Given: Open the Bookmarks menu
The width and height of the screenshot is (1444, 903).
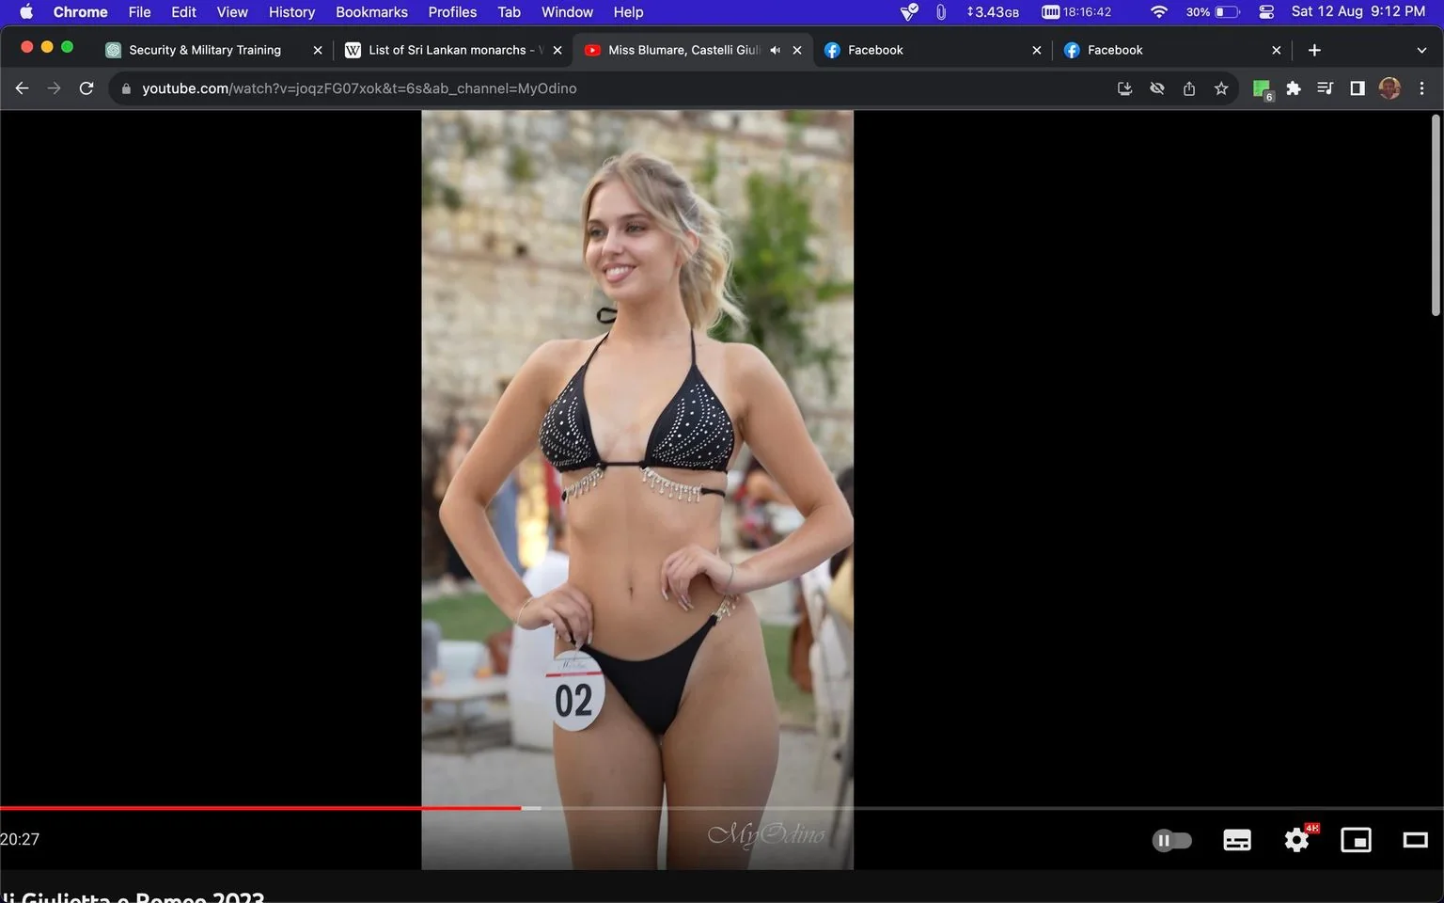Looking at the screenshot, I should tap(371, 12).
